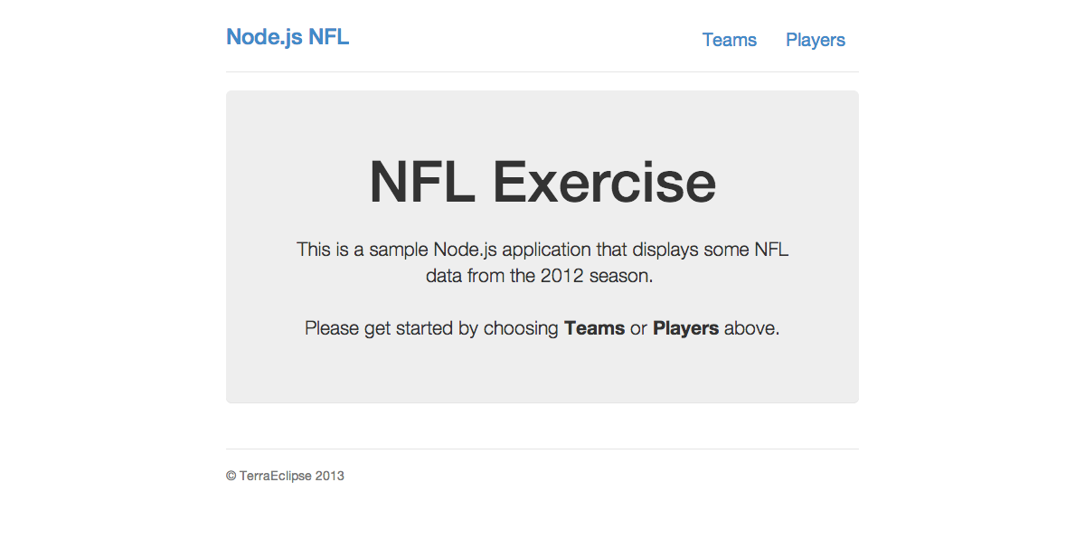Open the Node.js NFL home link
The height and width of the screenshot is (539, 1085).
click(x=288, y=37)
